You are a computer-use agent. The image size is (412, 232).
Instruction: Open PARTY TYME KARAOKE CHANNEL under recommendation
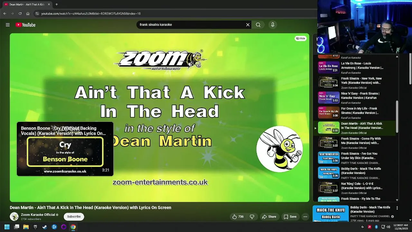pos(370,217)
